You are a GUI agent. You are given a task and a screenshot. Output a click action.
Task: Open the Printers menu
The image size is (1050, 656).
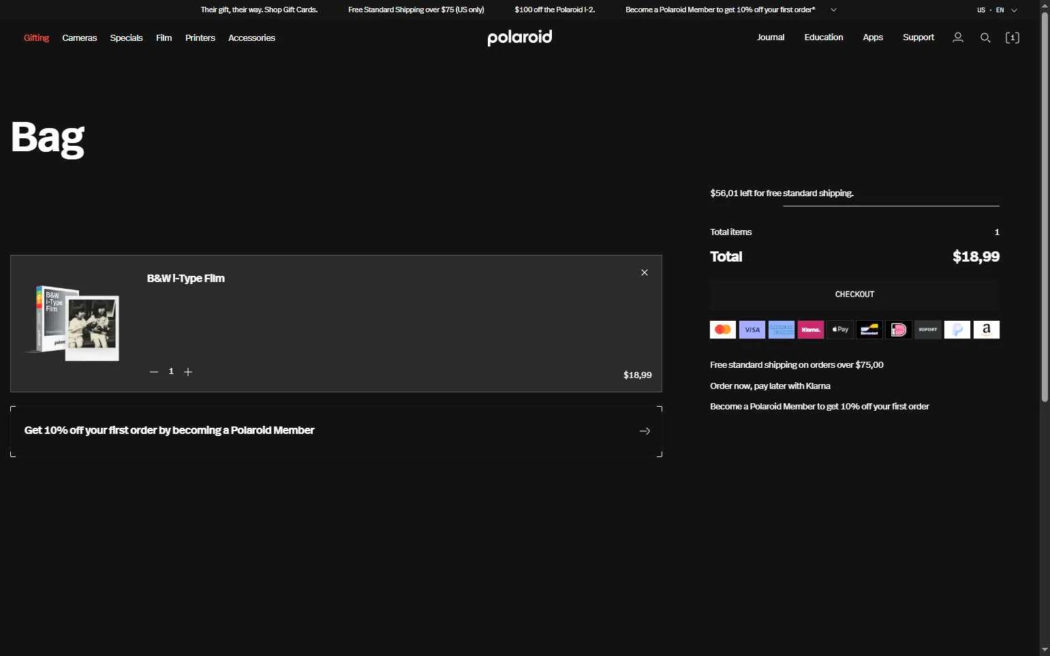tap(200, 38)
